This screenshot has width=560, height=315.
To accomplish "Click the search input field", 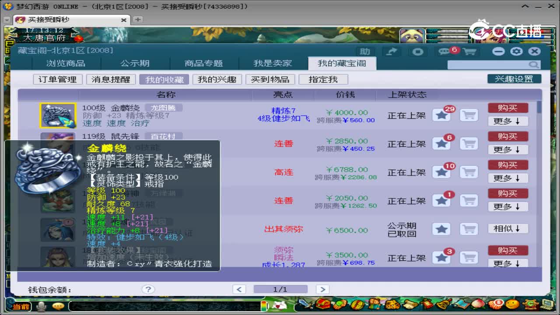I will click(488, 65).
